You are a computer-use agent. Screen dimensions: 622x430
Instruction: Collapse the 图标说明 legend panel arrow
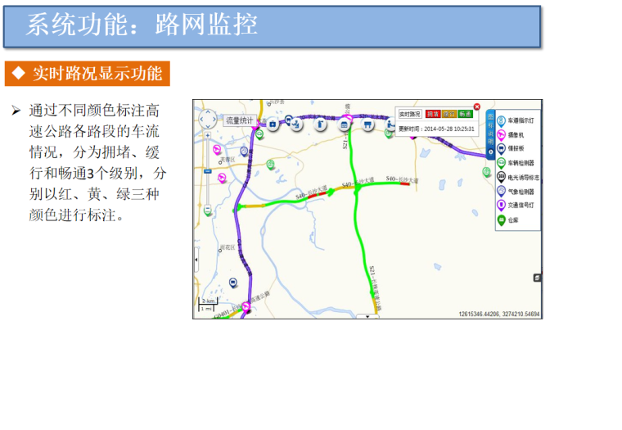tap(490, 152)
